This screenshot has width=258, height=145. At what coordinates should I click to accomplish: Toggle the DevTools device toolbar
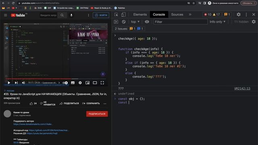click(x=123, y=14)
